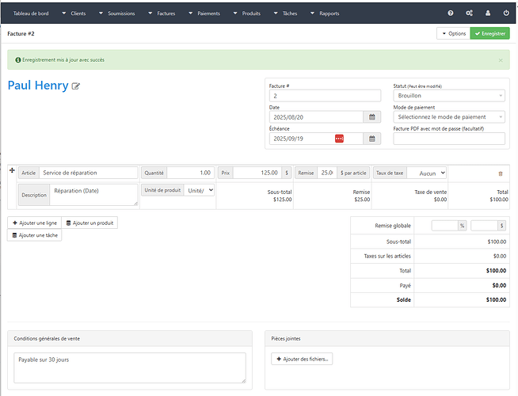This screenshot has width=518, height=396.
Task: Click the Enregistrer button
Action: pyautogui.click(x=490, y=33)
